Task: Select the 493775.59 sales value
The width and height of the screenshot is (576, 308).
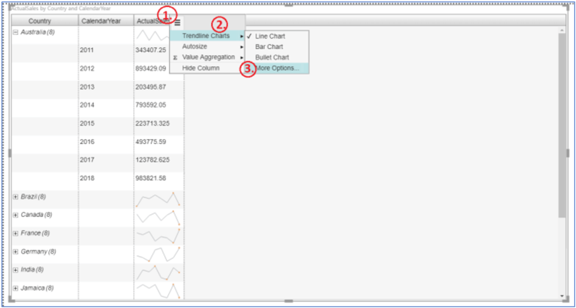Action: (x=151, y=142)
